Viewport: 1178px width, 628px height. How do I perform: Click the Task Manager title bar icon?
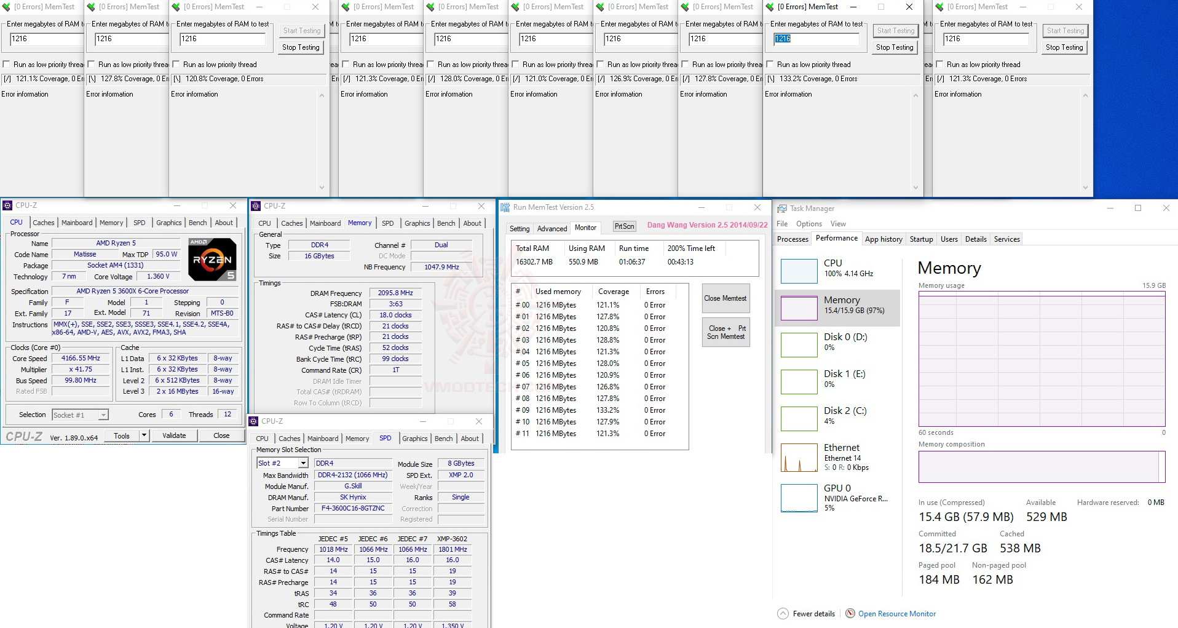(782, 209)
